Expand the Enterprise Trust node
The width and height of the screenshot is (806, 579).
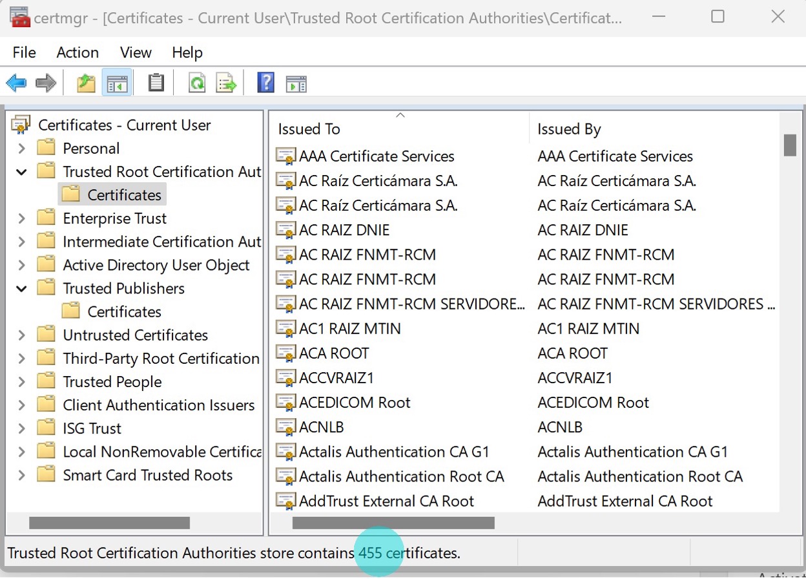[22, 218]
